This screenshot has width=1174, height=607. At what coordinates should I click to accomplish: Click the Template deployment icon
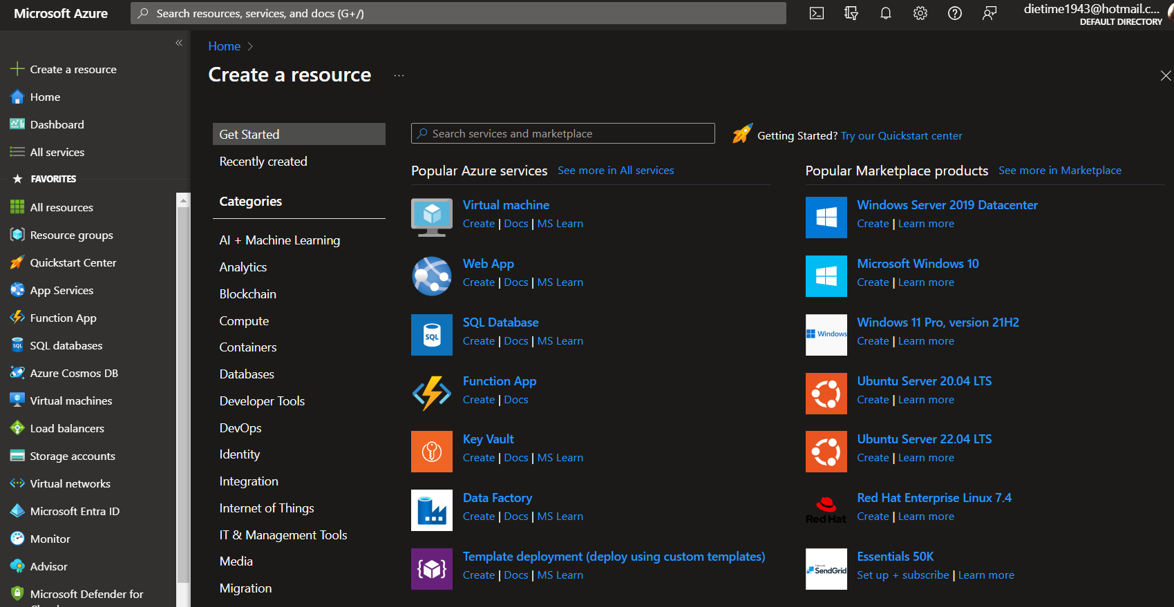click(432, 569)
